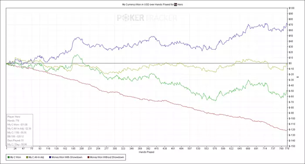Click the PokerTracker watermark logo
Image resolution: width=305 pixels, height=164 pixels.
click(x=147, y=18)
